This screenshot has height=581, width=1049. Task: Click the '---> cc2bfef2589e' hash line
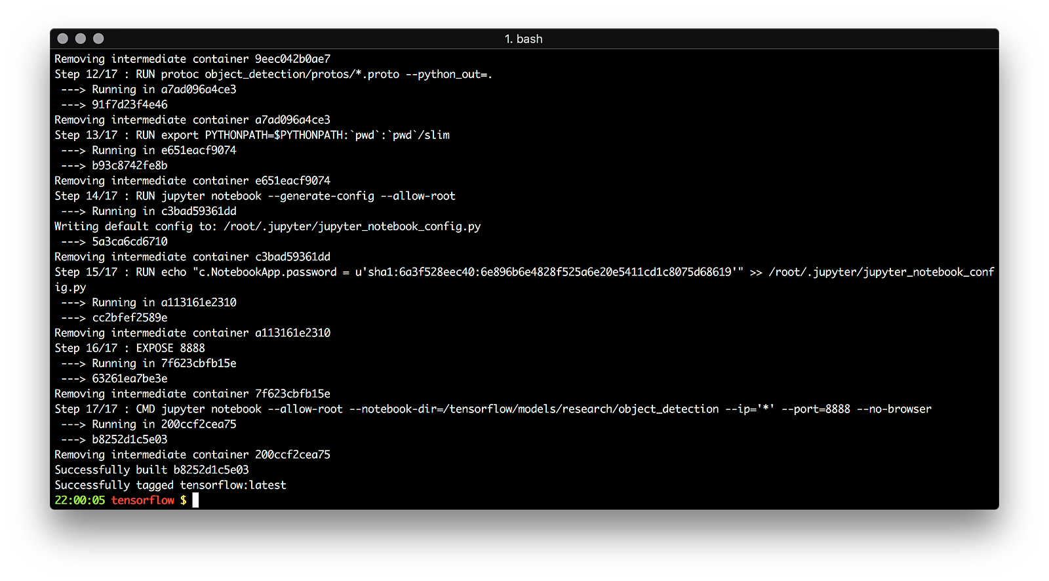114,318
